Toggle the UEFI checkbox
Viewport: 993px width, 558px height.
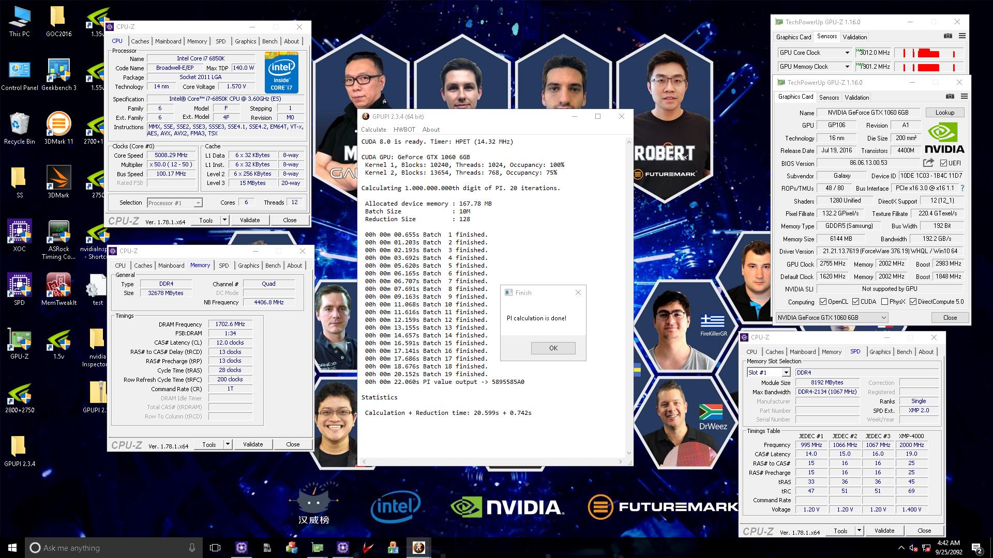[x=944, y=163]
